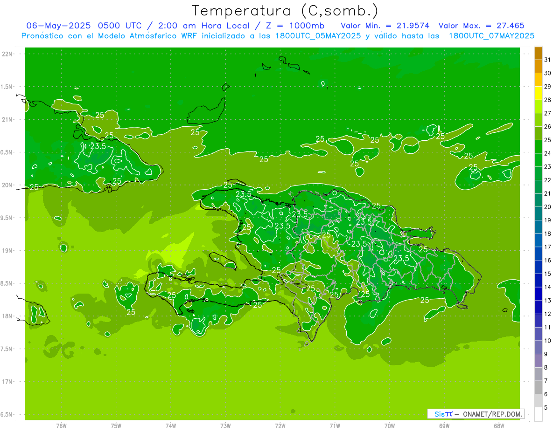Click the longitude axis label "71W"
This screenshot has width=560, height=432.
pos(335,426)
